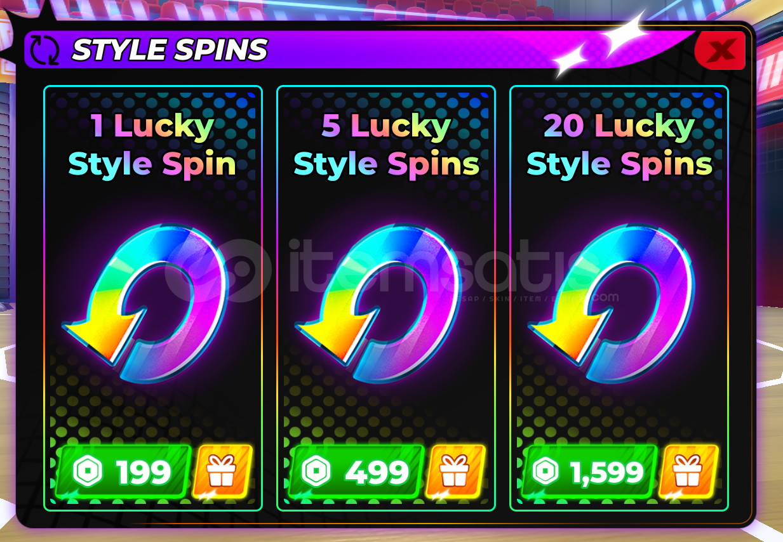Click the Robux icon on 1,599 button
783x542 pixels.
pos(545,472)
